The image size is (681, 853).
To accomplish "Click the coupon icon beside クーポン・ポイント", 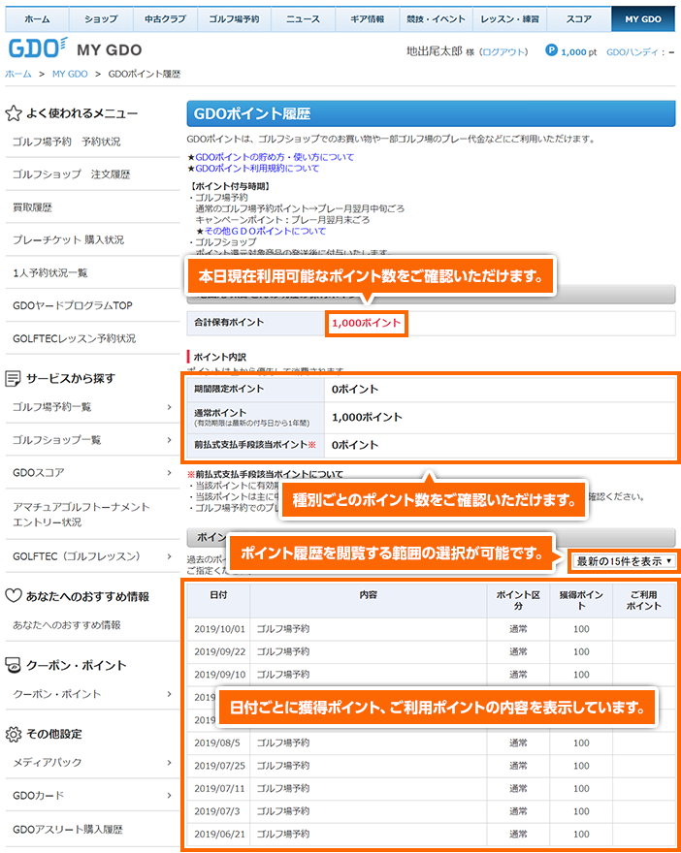I will 13,665.
